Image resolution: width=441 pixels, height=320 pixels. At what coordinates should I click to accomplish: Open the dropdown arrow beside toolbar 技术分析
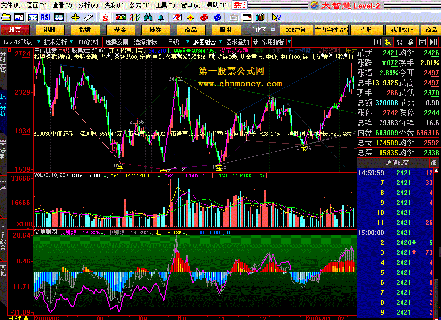point(72,42)
